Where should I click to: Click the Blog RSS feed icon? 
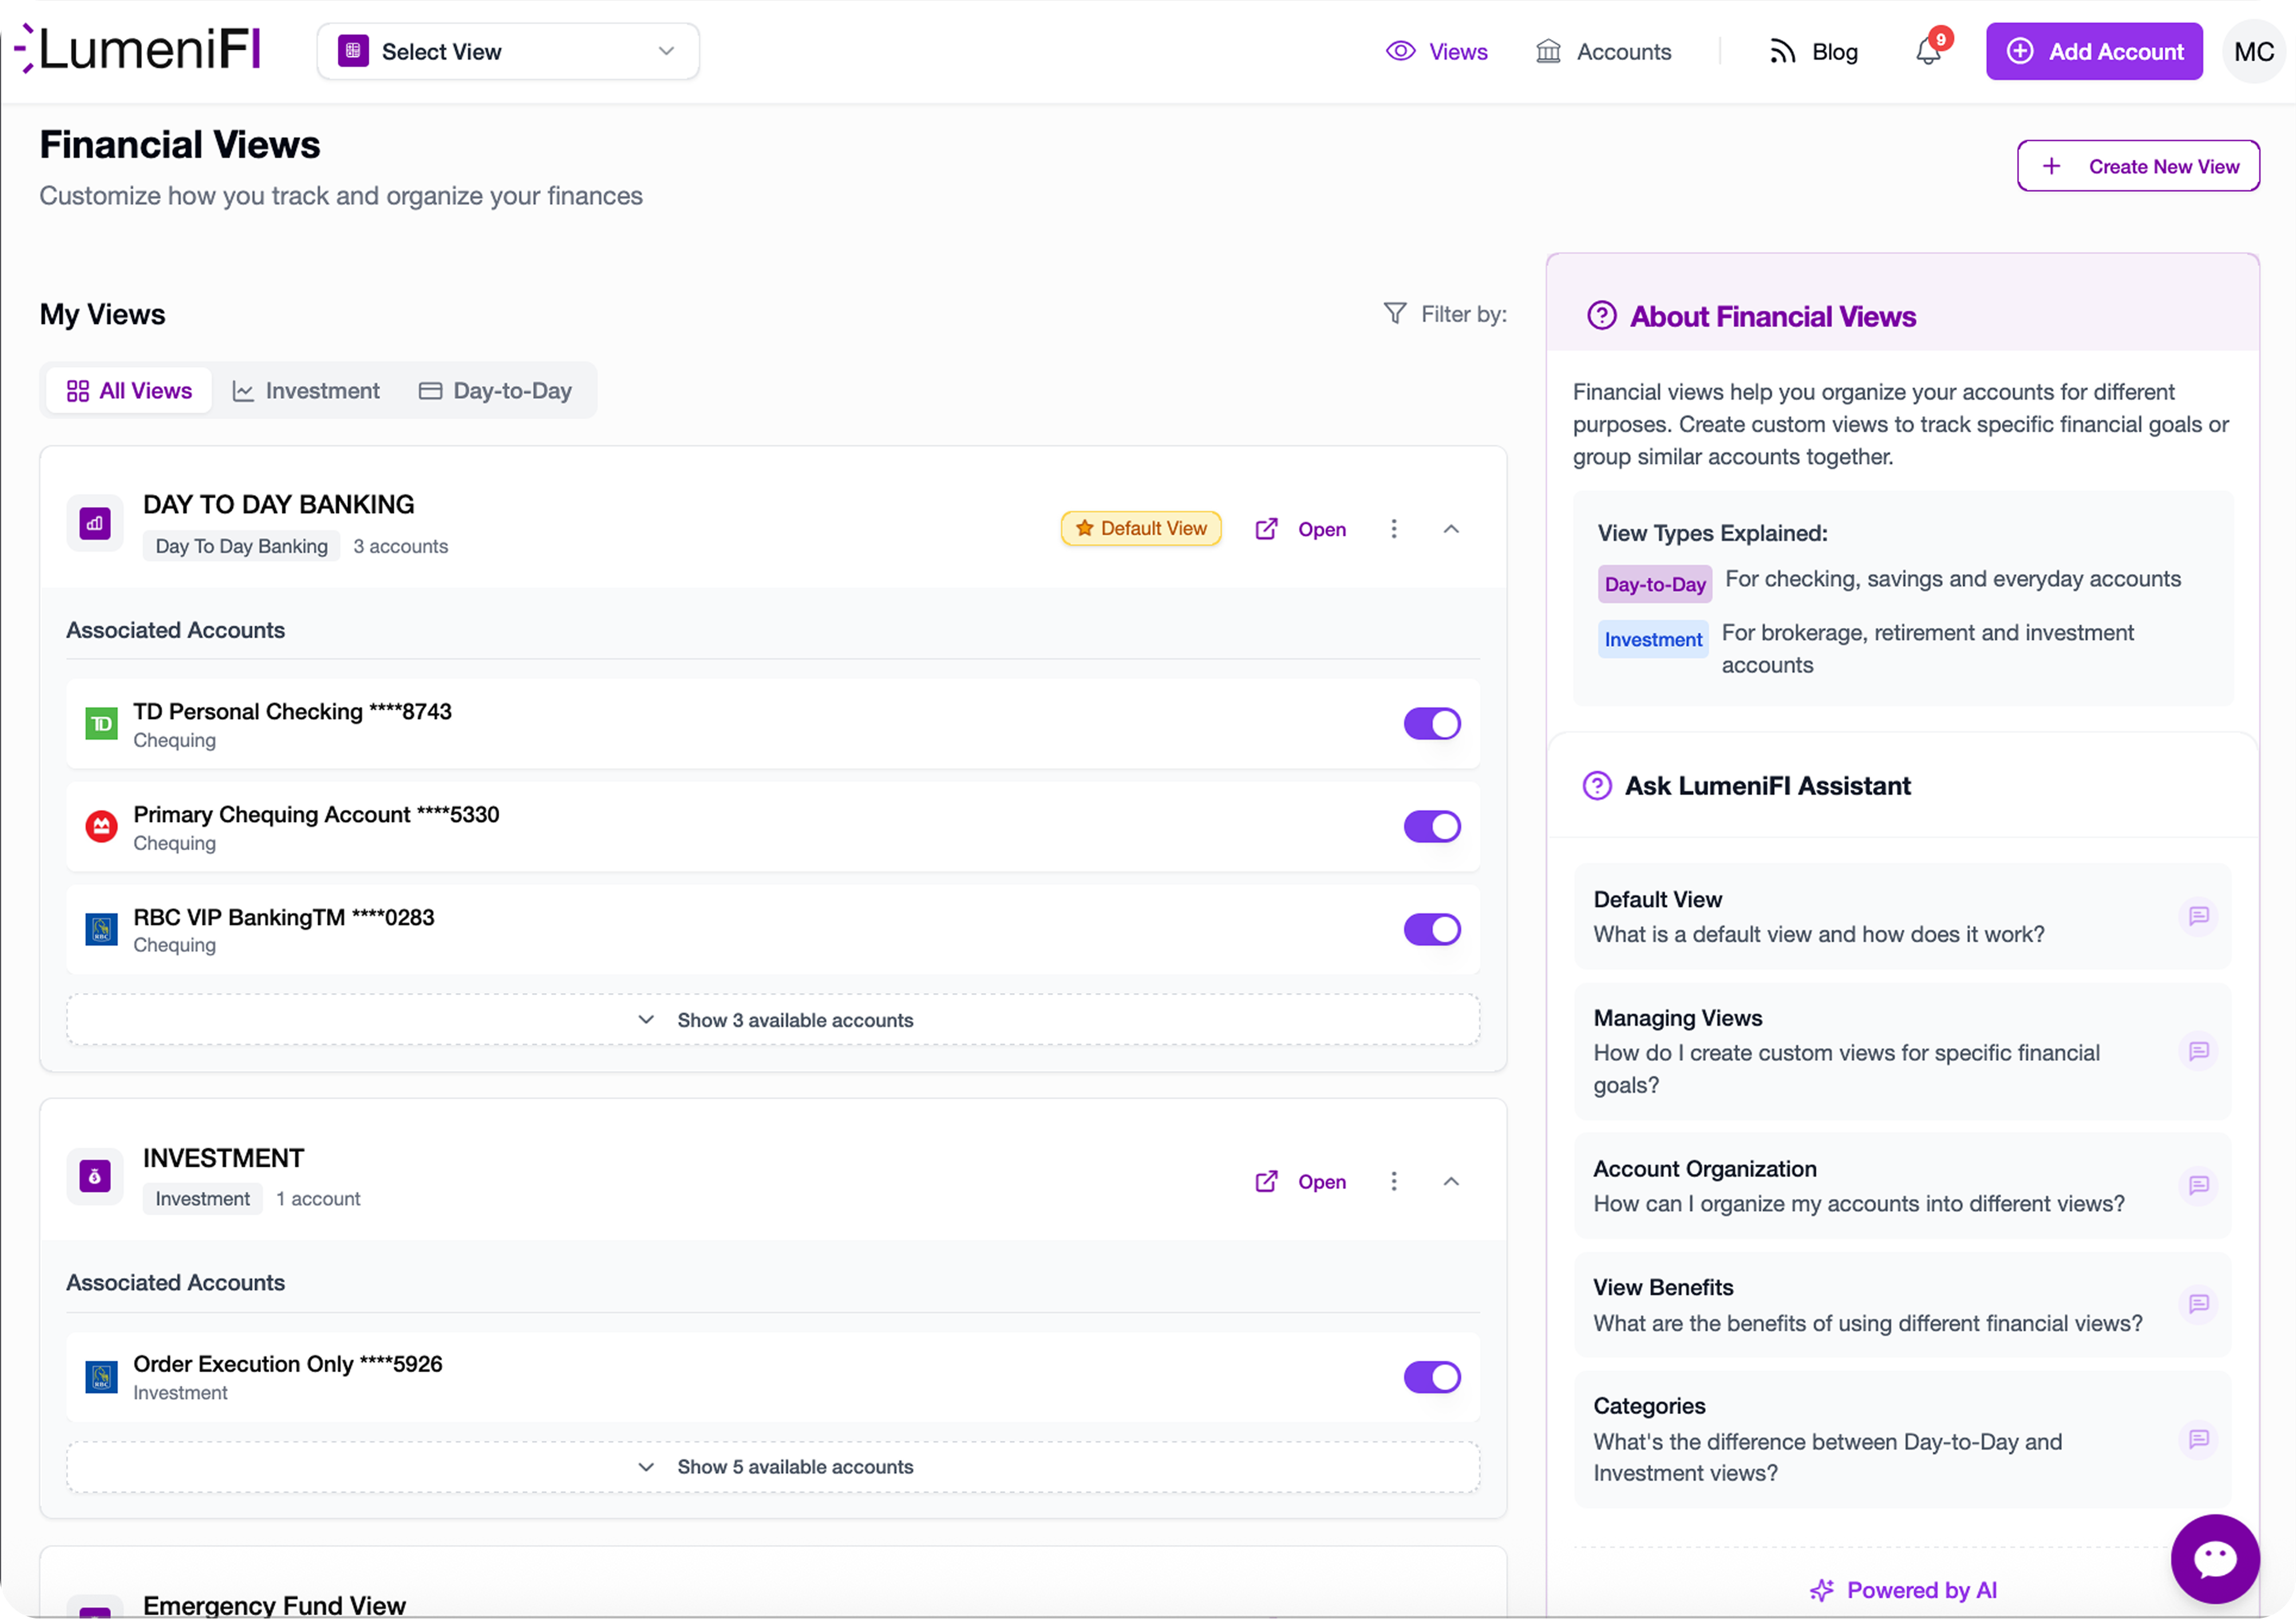(1783, 51)
